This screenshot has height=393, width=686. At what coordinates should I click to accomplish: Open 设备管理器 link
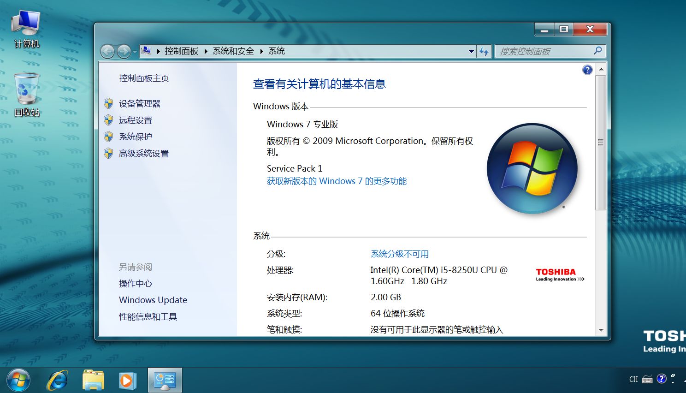[140, 104]
